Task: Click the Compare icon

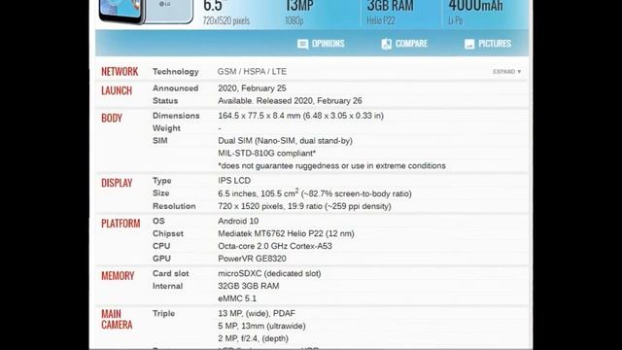Action: [387, 44]
